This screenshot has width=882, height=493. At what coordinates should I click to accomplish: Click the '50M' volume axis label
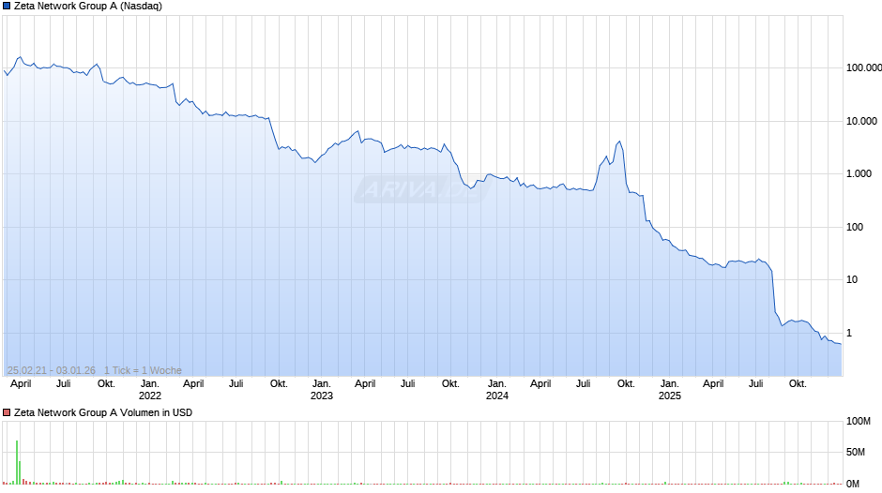tap(856, 452)
